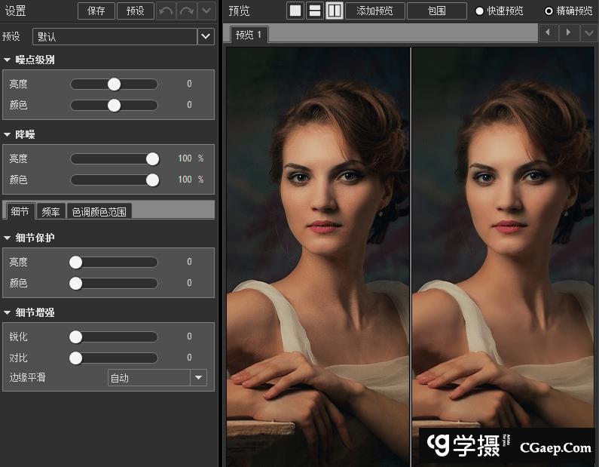Switch to the 色调颜色范围 tab
The width and height of the screenshot is (599, 467).
(x=99, y=211)
